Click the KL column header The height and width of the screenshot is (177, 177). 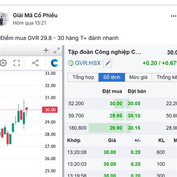point(162,140)
